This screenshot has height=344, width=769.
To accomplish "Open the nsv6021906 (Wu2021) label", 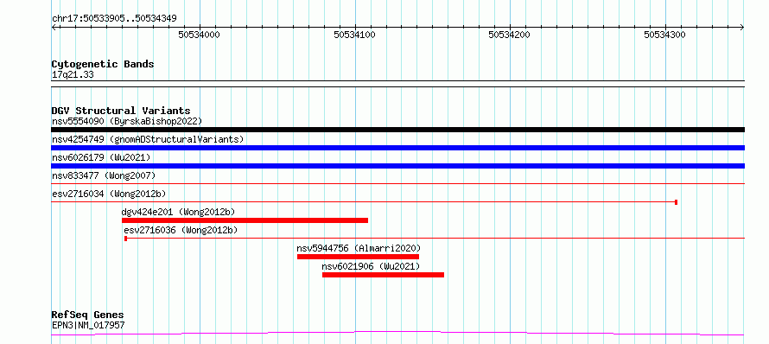I will point(371,266).
